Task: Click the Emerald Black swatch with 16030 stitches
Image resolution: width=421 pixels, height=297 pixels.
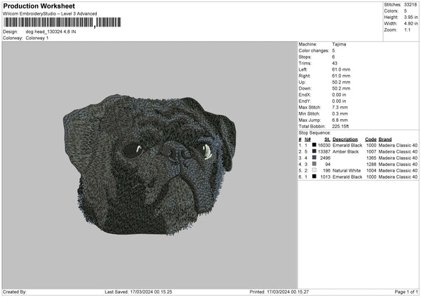Action: (314, 145)
